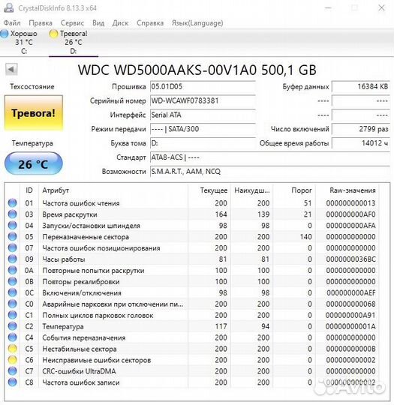Click the Буква тома field D:
Viewport: 394px width, 405px height.
pyautogui.click(x=203, y=143)
